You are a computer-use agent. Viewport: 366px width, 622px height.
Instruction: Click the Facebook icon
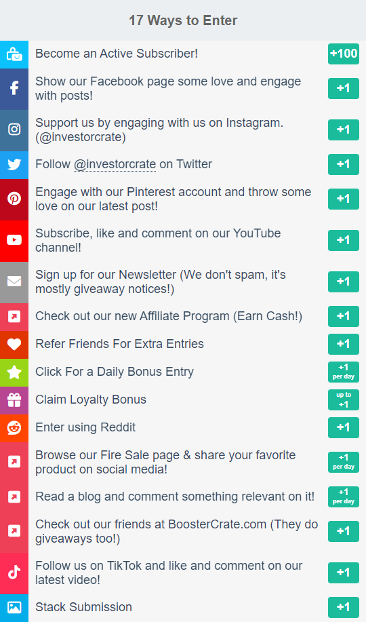14,89
